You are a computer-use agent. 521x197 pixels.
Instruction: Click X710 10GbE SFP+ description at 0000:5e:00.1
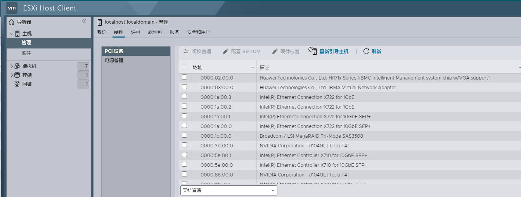point(313,155)
